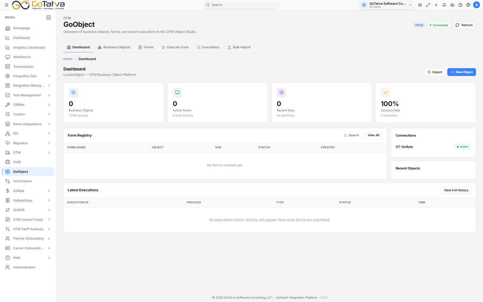The height and width of the screenshot is (302, 483).
Task: Select GoObject in the sidebar
Action: click(x=28, y=172)
